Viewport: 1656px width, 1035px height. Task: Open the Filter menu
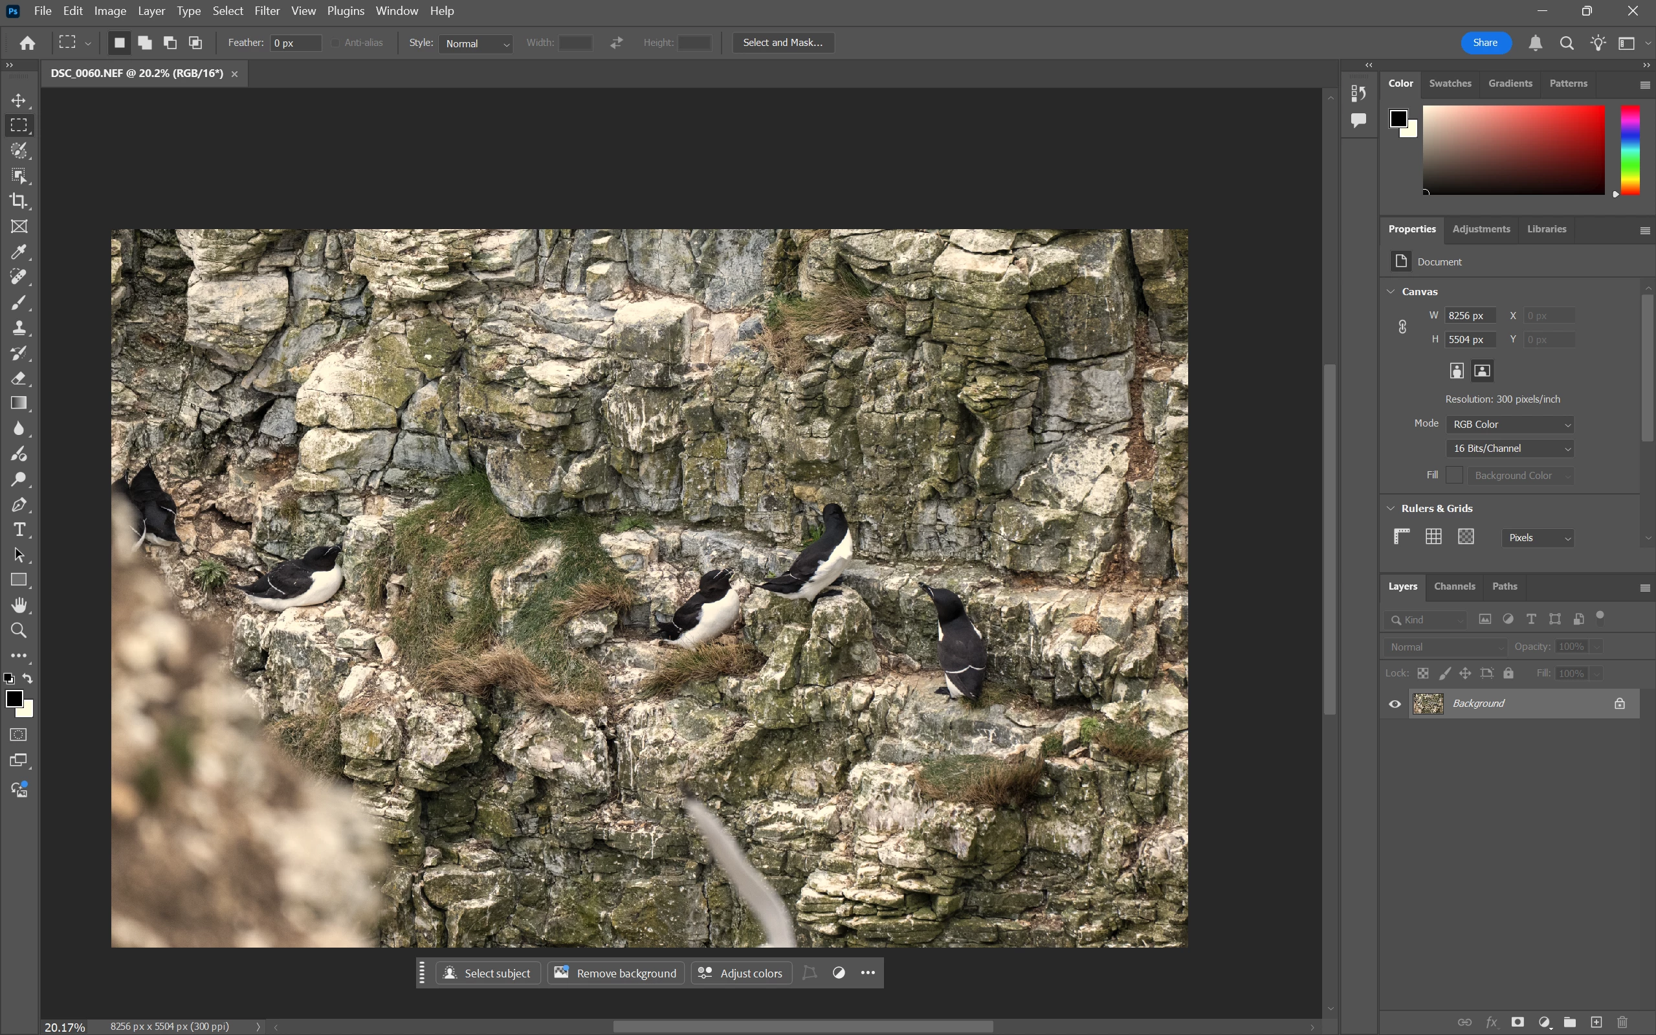point(267,11)
